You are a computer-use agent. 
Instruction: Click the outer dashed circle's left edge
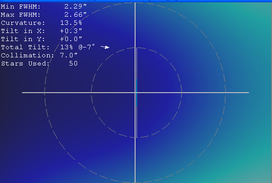[45, 93]
